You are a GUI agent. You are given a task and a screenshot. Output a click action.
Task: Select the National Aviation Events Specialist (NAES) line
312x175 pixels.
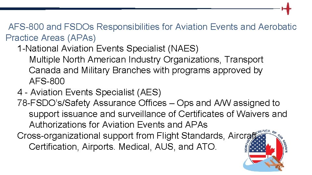[x=108, y=48]
